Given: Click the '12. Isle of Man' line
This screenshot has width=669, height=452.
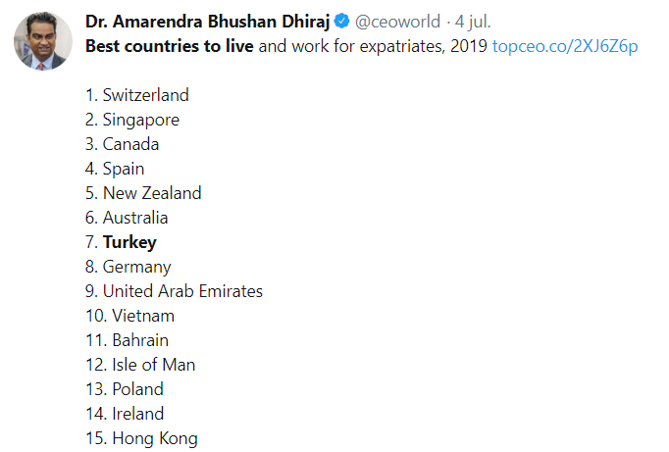Looking at the screenshot, I should 140,365.
